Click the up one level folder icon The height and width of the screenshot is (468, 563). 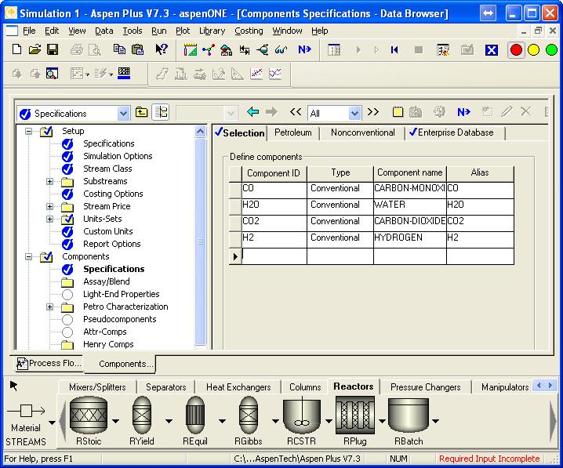[x=141, y=112]
